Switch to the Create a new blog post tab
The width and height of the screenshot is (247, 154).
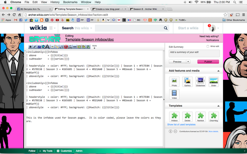pyautogui.click(x=109, y=9)
